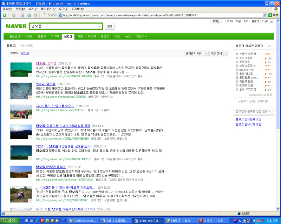
Task: Open the 저지오름/고산 당오름/차귀도 result
Action: click(55, 106)
